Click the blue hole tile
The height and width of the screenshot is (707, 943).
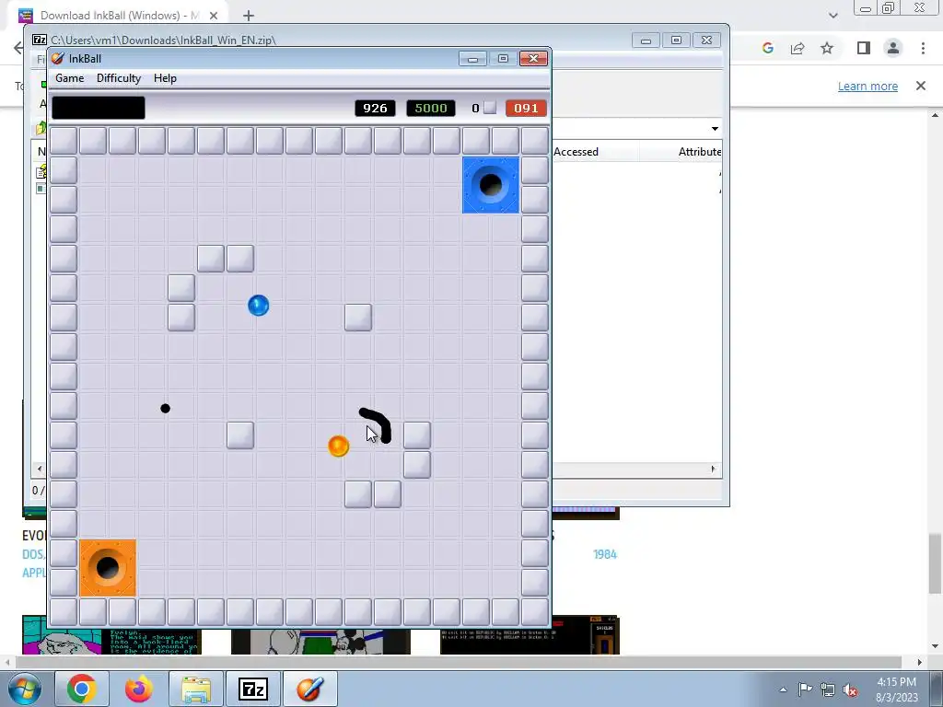[x=491, y=185]
